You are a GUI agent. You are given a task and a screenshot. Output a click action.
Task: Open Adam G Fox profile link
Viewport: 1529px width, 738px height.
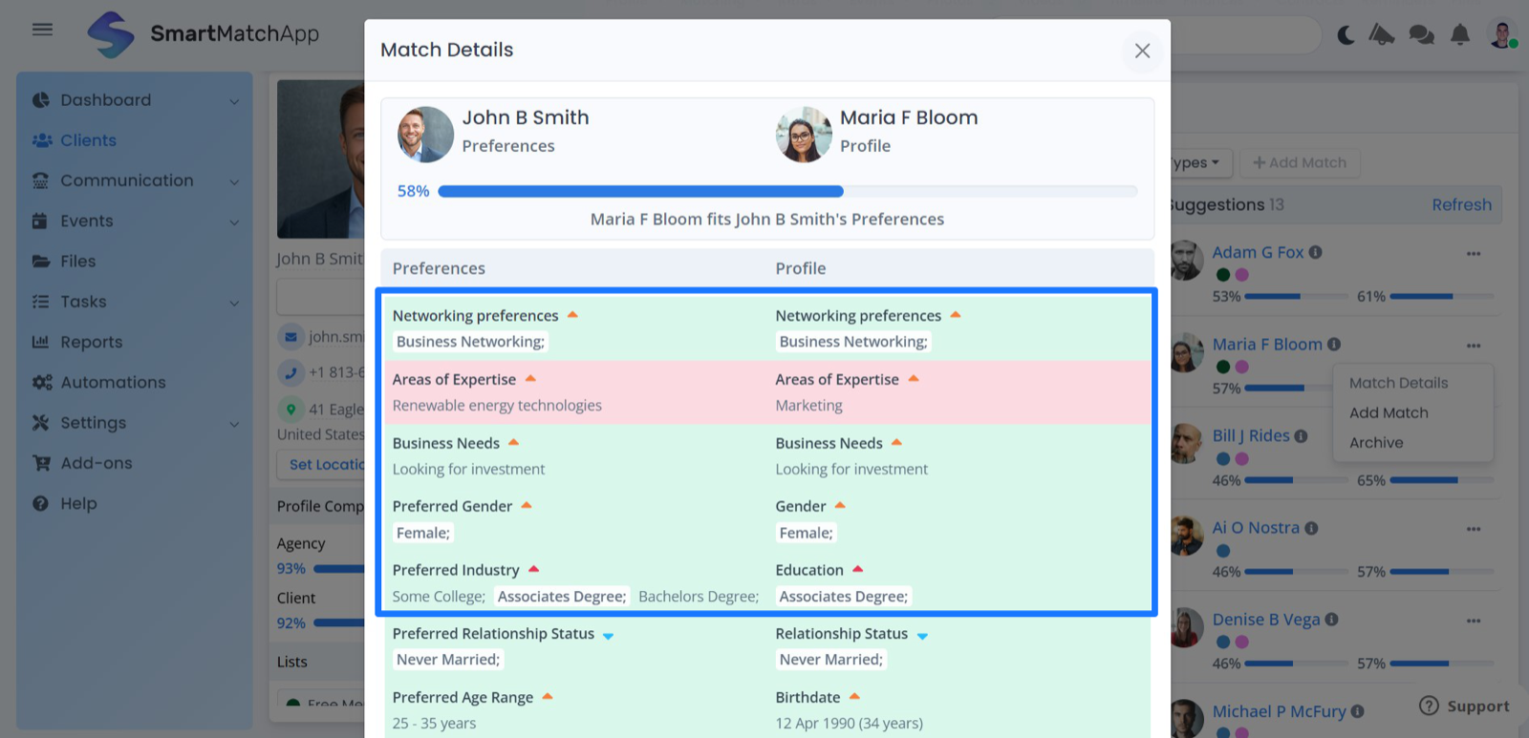(1258, 252)
